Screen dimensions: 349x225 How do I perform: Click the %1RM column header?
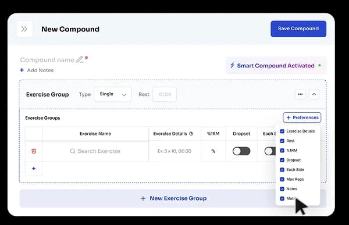click(213, 134)
